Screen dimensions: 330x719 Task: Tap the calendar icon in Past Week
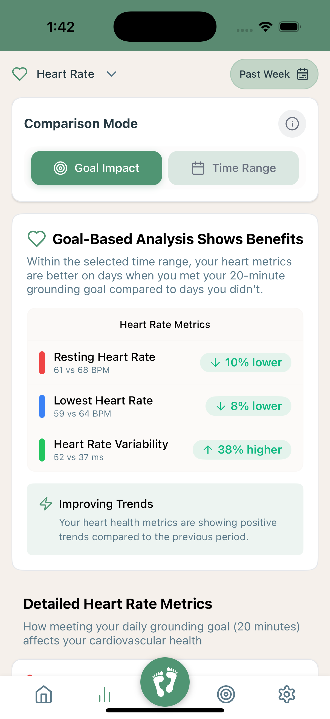pyautogui.click(x=302, y=74)
